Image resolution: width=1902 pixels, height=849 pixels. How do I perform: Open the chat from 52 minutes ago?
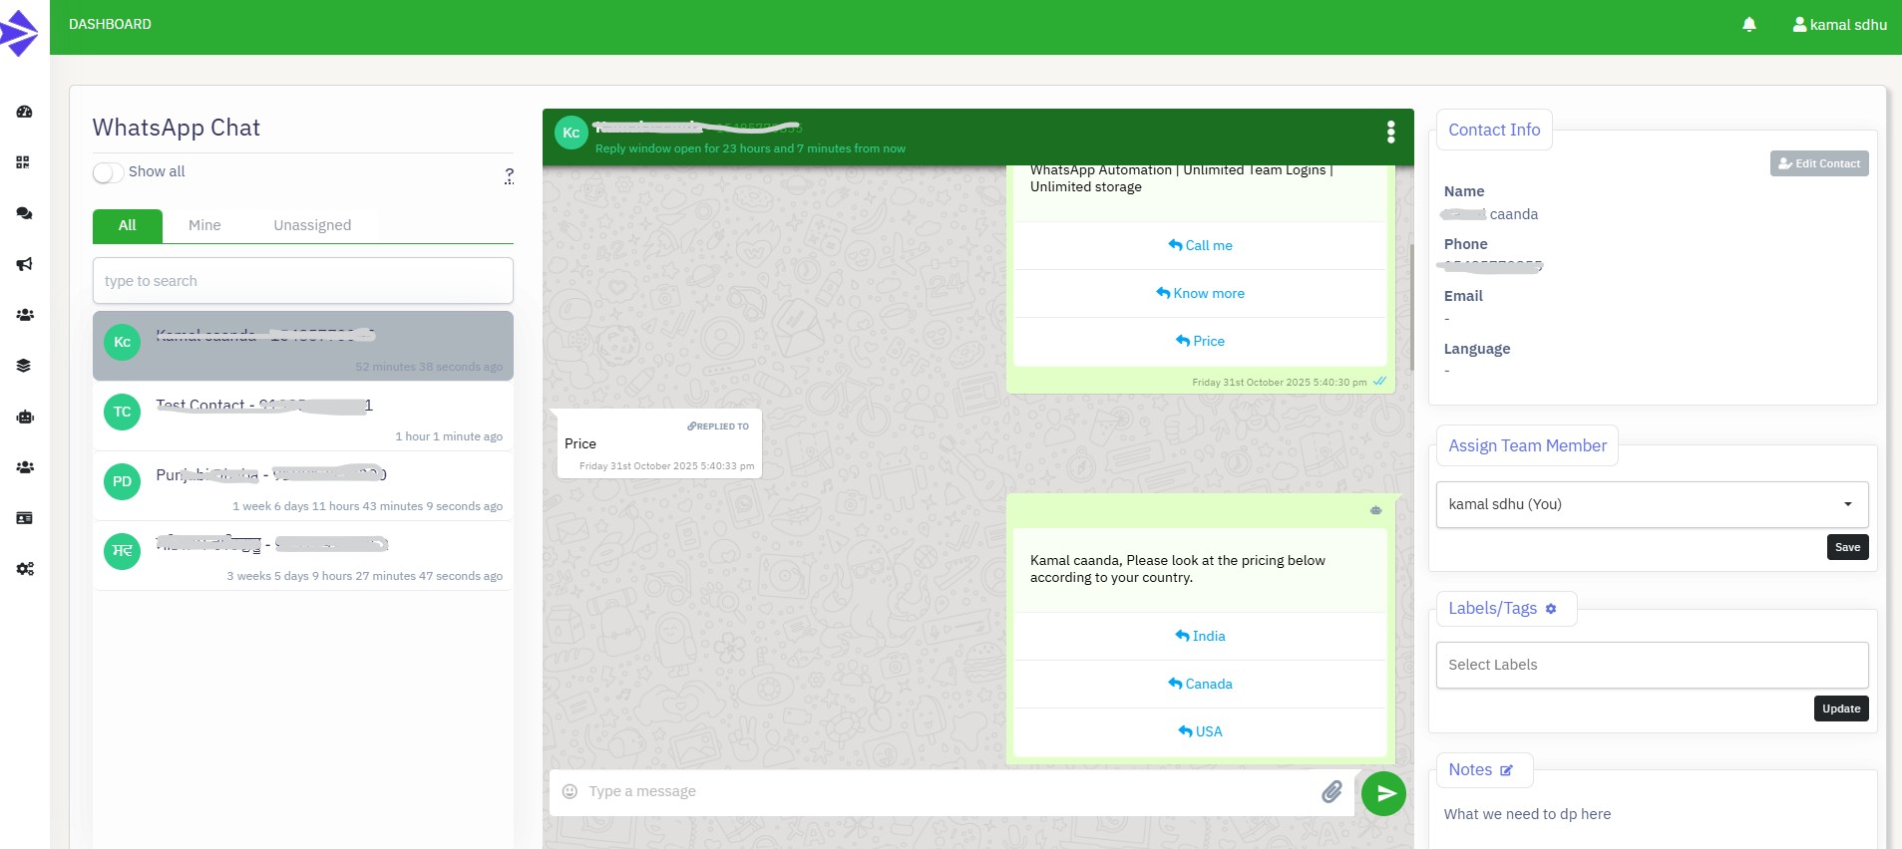[303, 346]
